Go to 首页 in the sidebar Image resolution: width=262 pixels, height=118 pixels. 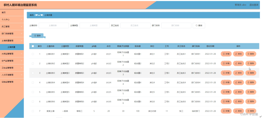pyautogui.click(x=12, y=12)
